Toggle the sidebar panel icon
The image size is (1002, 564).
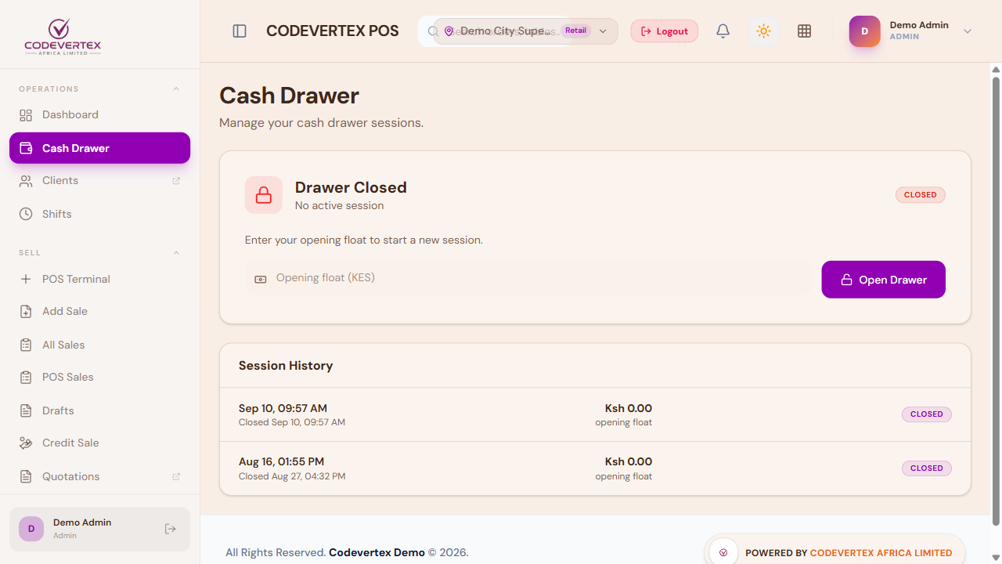(x=240, y=31)
